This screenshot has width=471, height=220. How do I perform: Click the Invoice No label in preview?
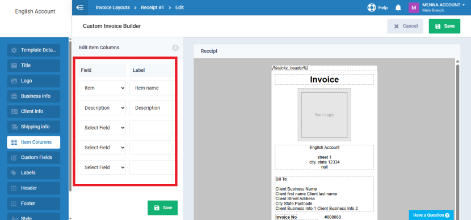(x=286, y=217)
